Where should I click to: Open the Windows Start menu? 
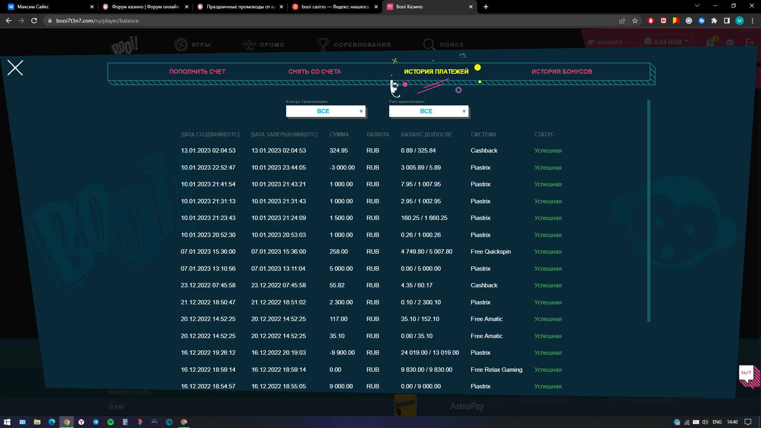point(7,422)
